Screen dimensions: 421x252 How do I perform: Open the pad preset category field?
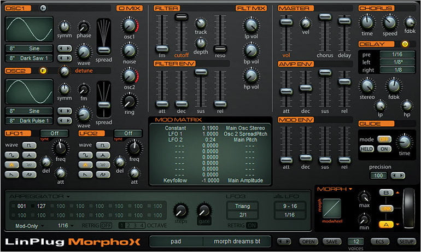point(176,241)
